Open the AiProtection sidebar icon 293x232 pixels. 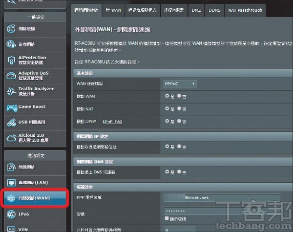[11, 61]
